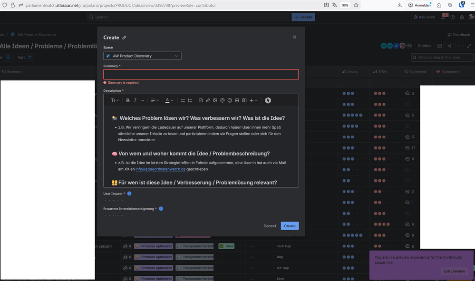
Task: Open the plus insert-elements dropdown
Action: 253,100
